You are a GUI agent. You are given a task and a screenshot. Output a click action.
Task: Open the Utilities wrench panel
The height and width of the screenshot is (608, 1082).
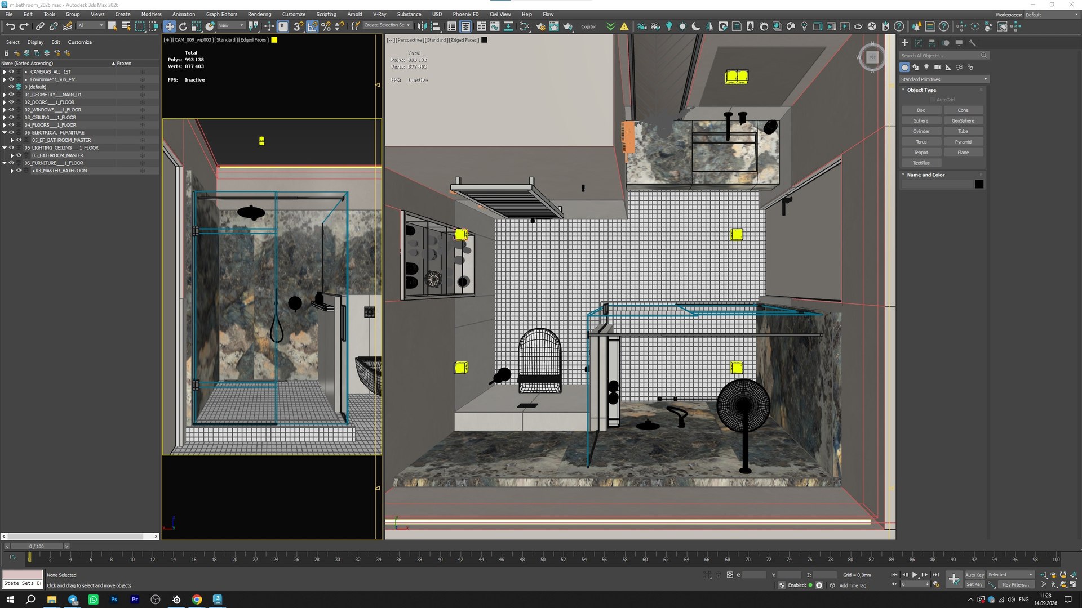coord(973,43)
